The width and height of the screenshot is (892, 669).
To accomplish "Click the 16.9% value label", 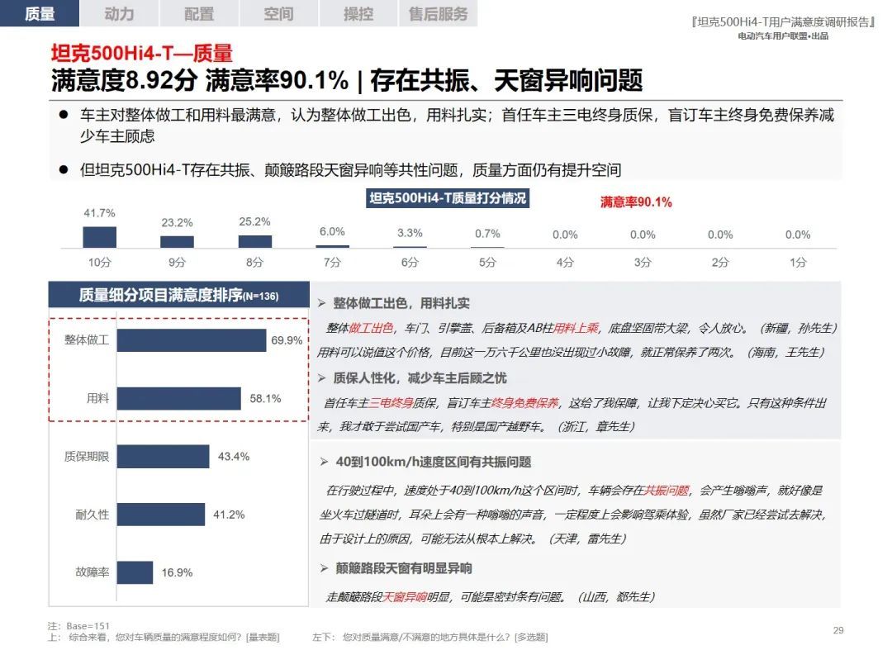I will pos(177,572).
